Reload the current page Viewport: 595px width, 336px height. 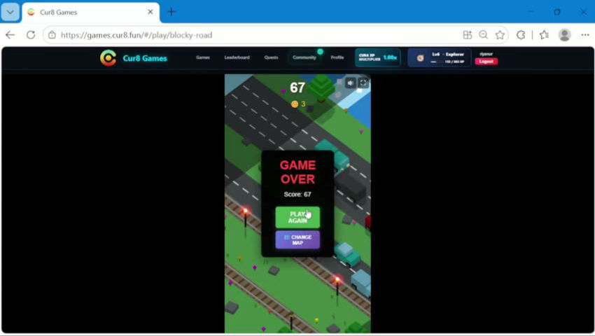(x=31, y=35)
